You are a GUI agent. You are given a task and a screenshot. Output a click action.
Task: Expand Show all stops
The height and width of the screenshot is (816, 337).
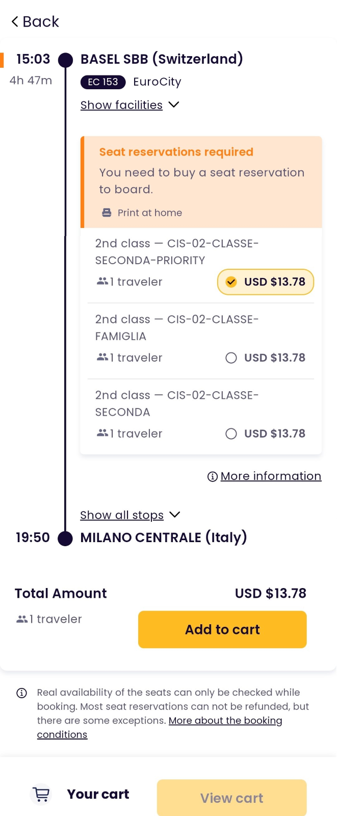(x=130, y=515)
